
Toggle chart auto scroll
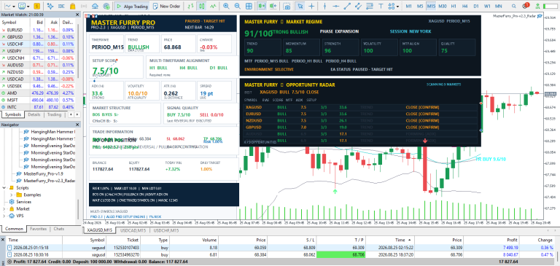pos(262,6)
